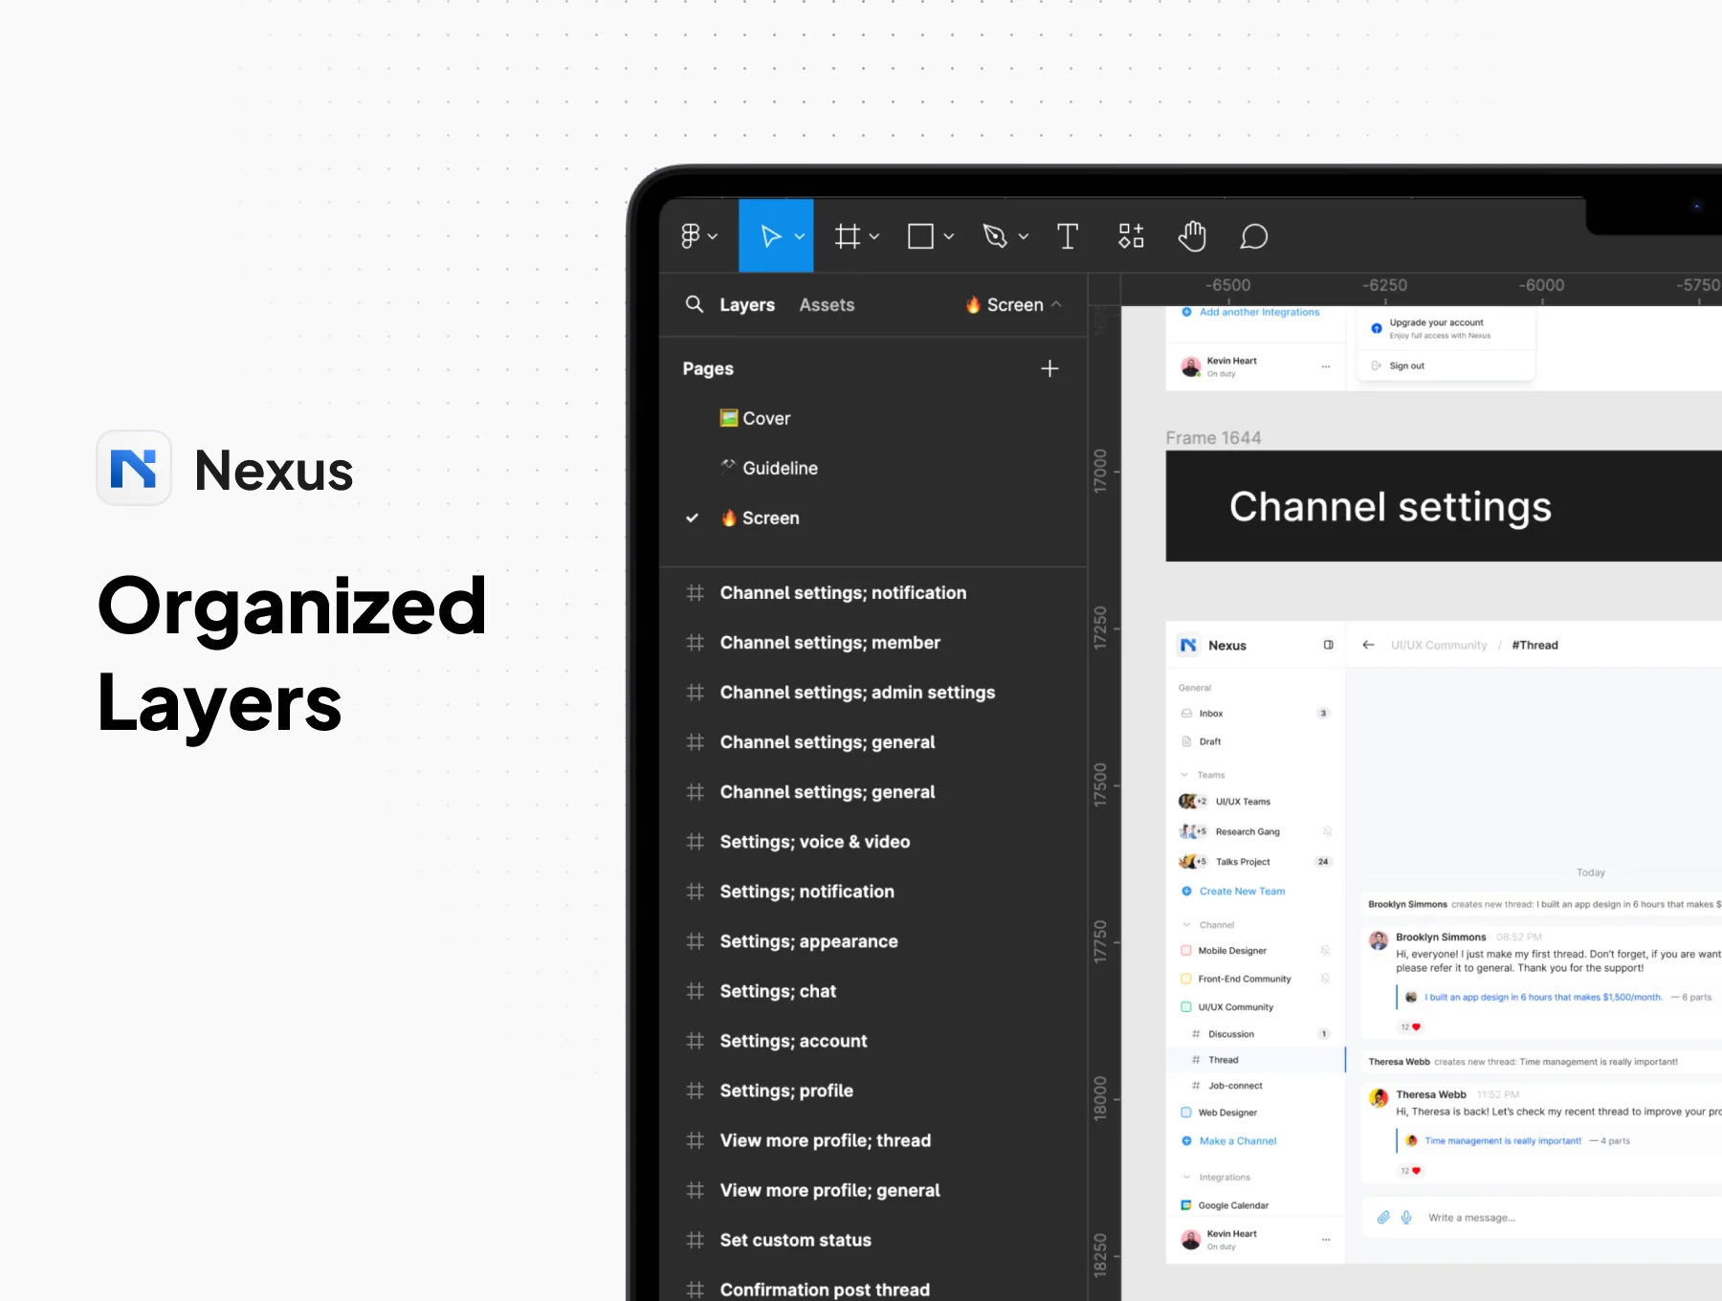Image resolution: width=1722 pixels, height=1301 pixels.
Task: Click frame icon of Channel settings; notification
Action: coord(695,593)
